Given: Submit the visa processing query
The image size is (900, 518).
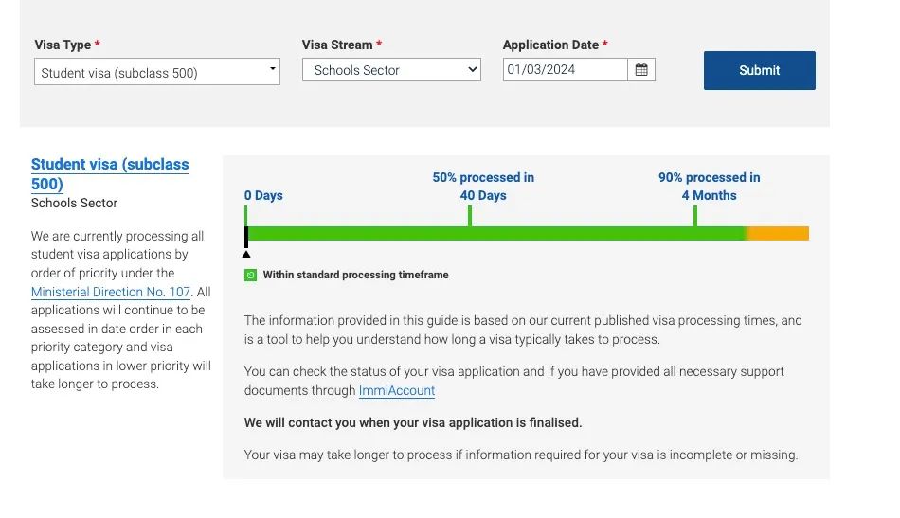Looking at the screenshot, I should pos(760,71).
